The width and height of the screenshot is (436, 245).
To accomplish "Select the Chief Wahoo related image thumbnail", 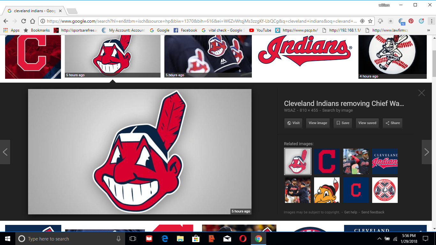I will coord(298,161).
